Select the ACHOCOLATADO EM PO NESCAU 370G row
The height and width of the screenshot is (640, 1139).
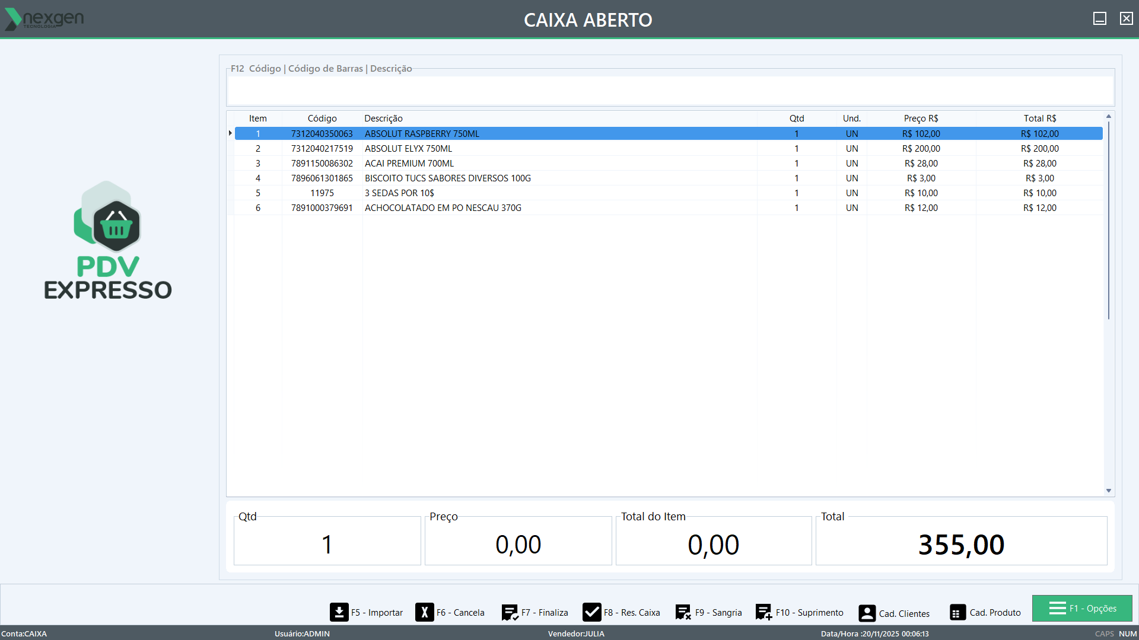pyautogui.click(x=443, y=208)
